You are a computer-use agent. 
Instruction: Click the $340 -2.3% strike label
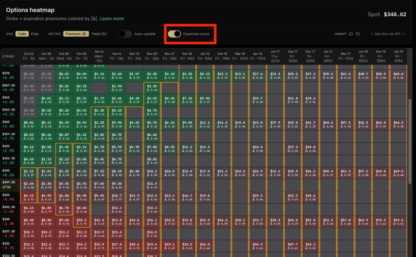tap(10, 221)
